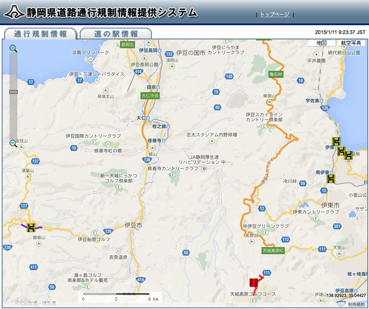Click the yellow regulation icon at 伊東 station
The width and height of the screenshot is (369, 309).
point(336,141)
